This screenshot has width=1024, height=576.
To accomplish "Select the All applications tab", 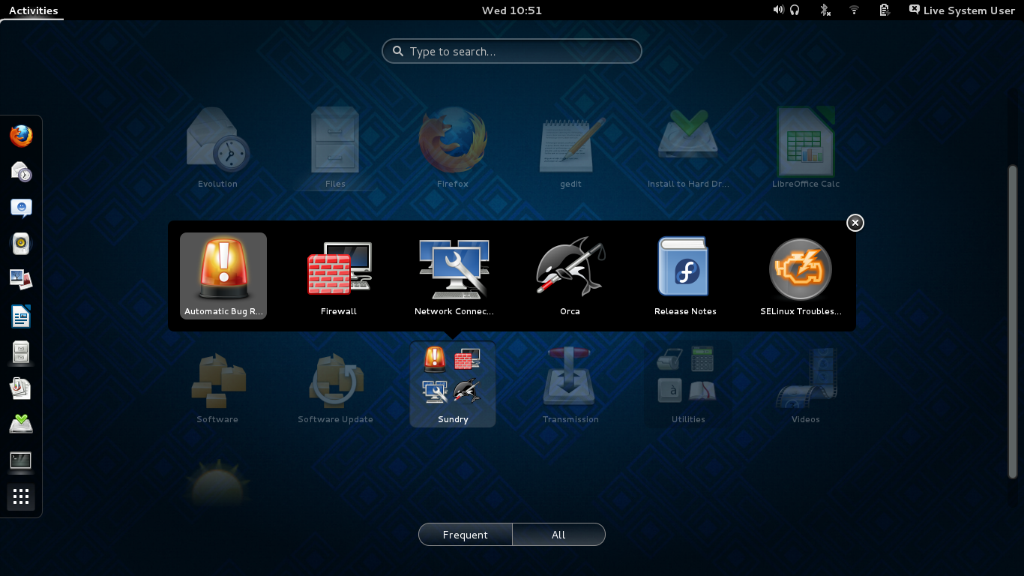I will pos(558,534).
